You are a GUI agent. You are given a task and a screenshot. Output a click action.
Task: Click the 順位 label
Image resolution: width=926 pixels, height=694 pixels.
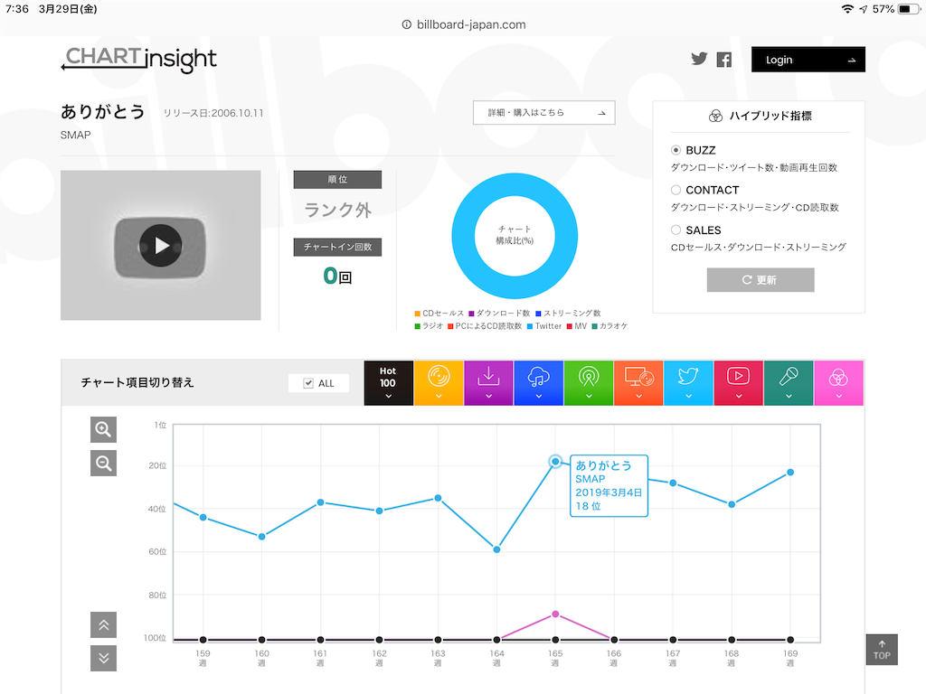tap(337, 180)
